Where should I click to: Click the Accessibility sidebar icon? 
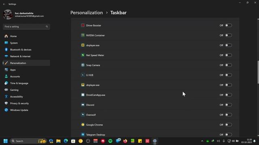pos(6,97)
